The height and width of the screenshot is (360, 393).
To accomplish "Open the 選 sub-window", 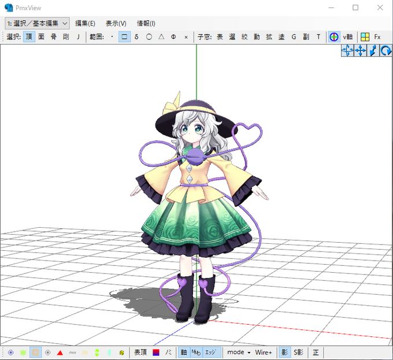I will click(x=232, y=37).
